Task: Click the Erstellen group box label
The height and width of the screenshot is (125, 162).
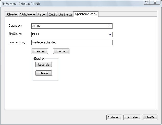Action: click(x=39, y=59)
